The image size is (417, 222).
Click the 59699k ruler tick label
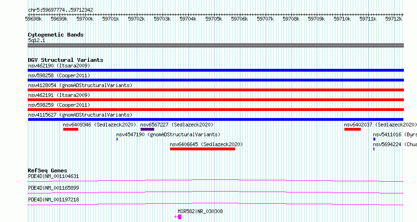click(x=59, y=19)
